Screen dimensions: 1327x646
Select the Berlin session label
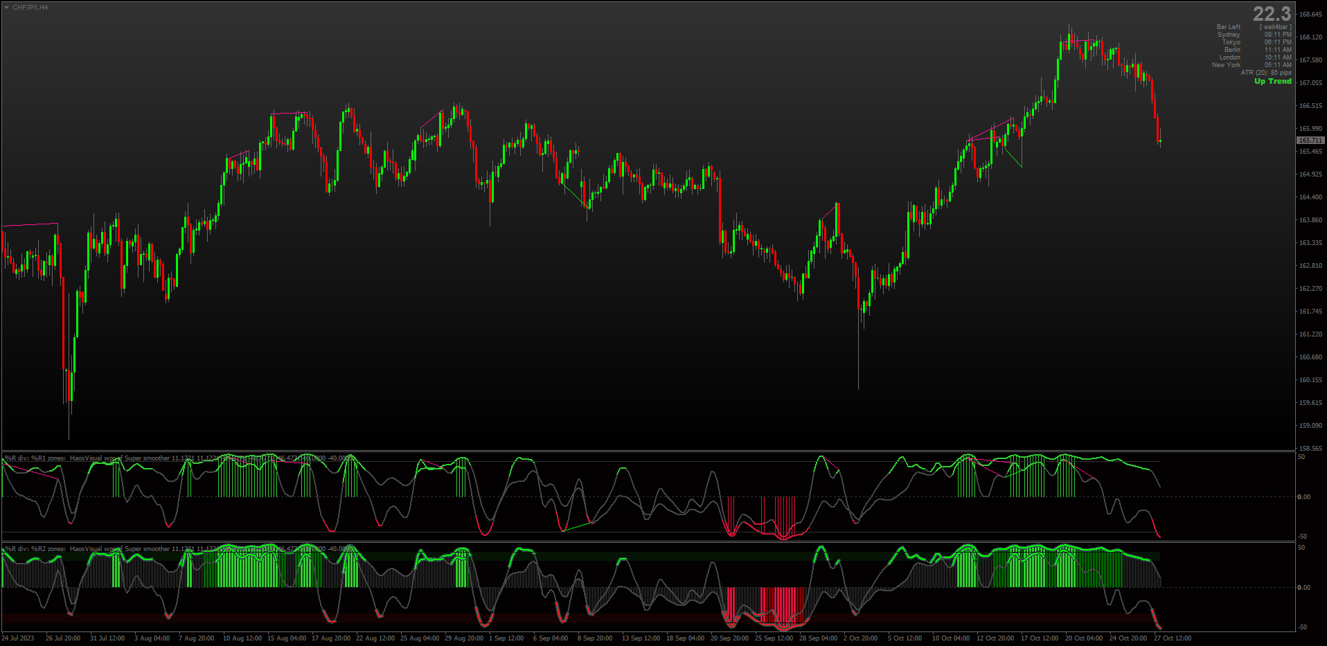[x=1232, y=50]
